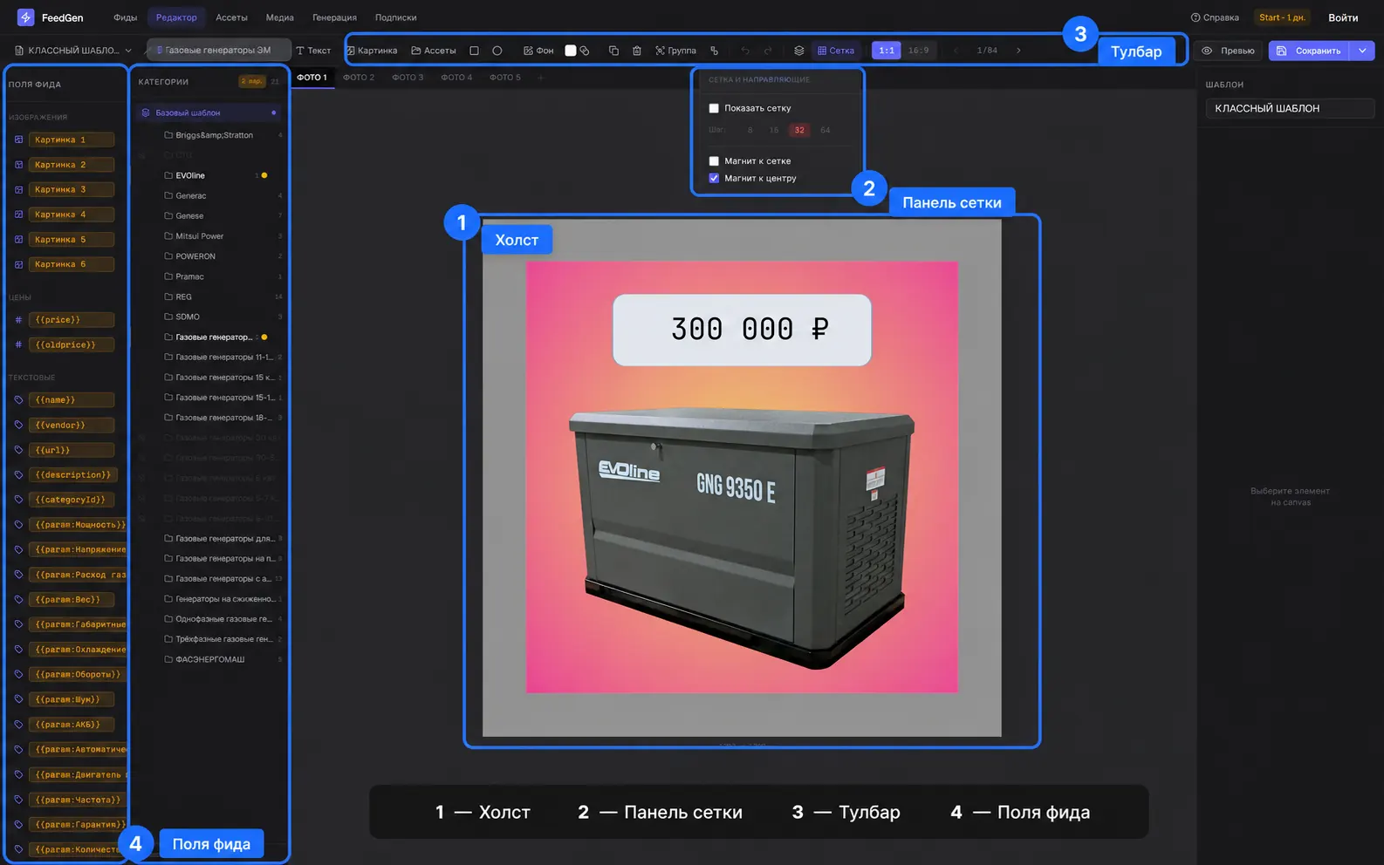The width and height of the screenshot is (1384, 865).
Task: Toggle the Сетка grid panel button
Action: pyautogui.click(x=836, y=51)
